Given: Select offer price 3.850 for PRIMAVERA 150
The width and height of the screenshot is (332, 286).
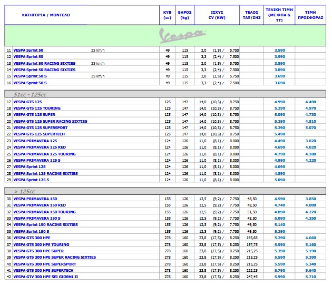Looking at the screenshot, I should point(310,199).
